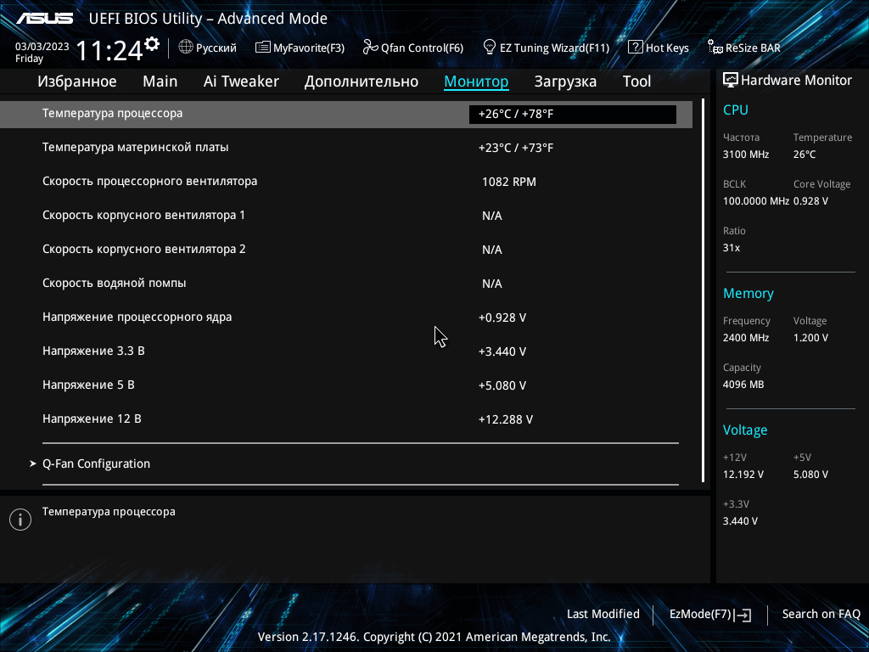Click the globe language icon
The height and width of the screenshot is (652, 869).
coord(186,48)
